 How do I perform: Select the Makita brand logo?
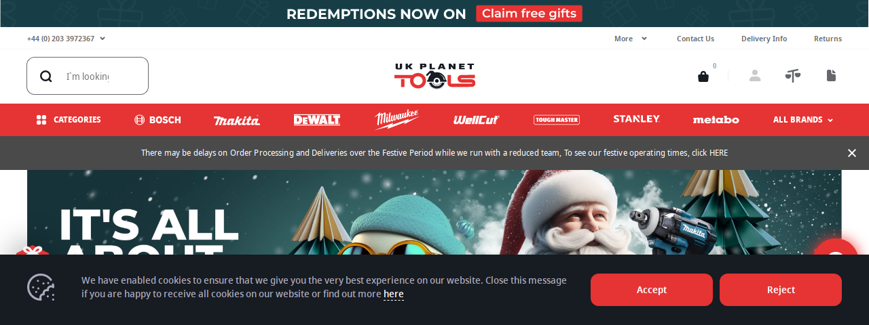point(237,120)
